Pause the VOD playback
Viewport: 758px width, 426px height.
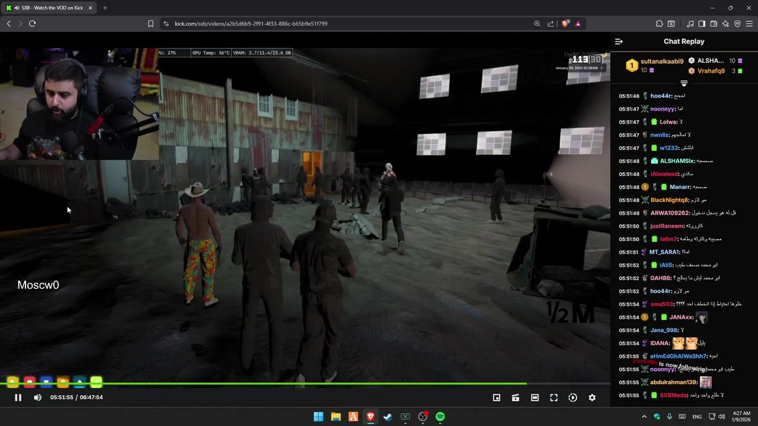click(x=18, y=398)
